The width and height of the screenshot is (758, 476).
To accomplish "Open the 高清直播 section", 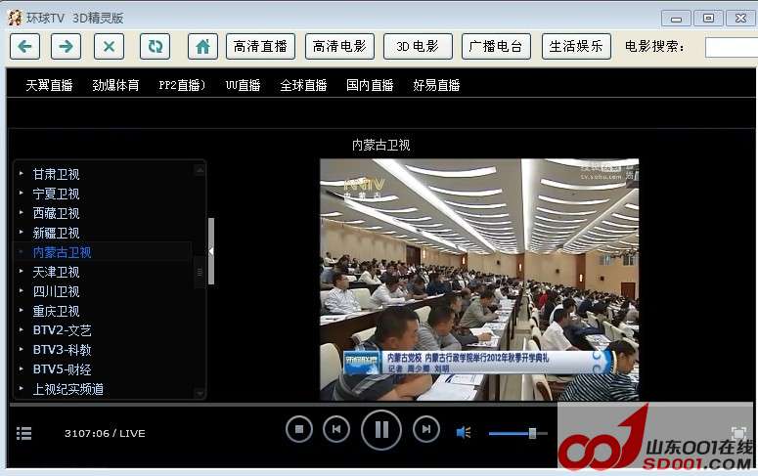I will [x=260, y=46].
